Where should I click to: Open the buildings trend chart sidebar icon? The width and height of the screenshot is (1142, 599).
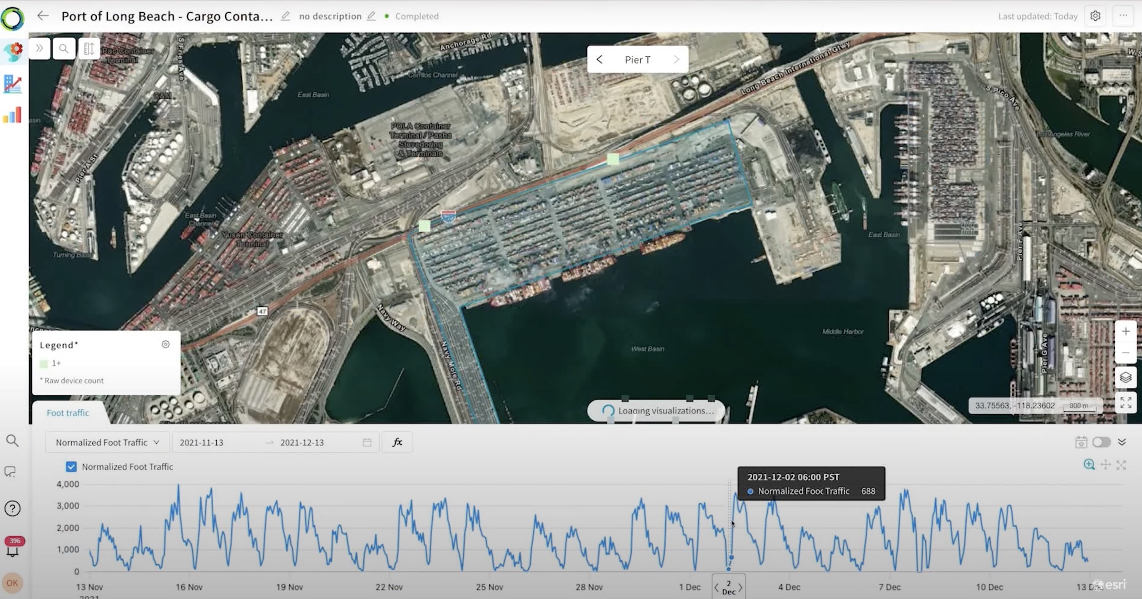point(12,84)
